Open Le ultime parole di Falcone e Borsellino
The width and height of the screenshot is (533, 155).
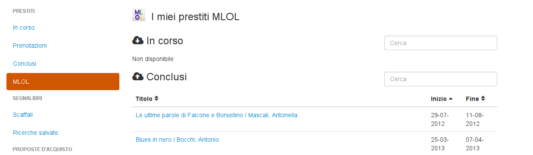point(216,115)
